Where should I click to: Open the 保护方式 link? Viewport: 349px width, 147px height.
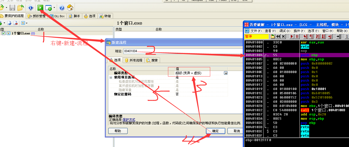[129, 120]
